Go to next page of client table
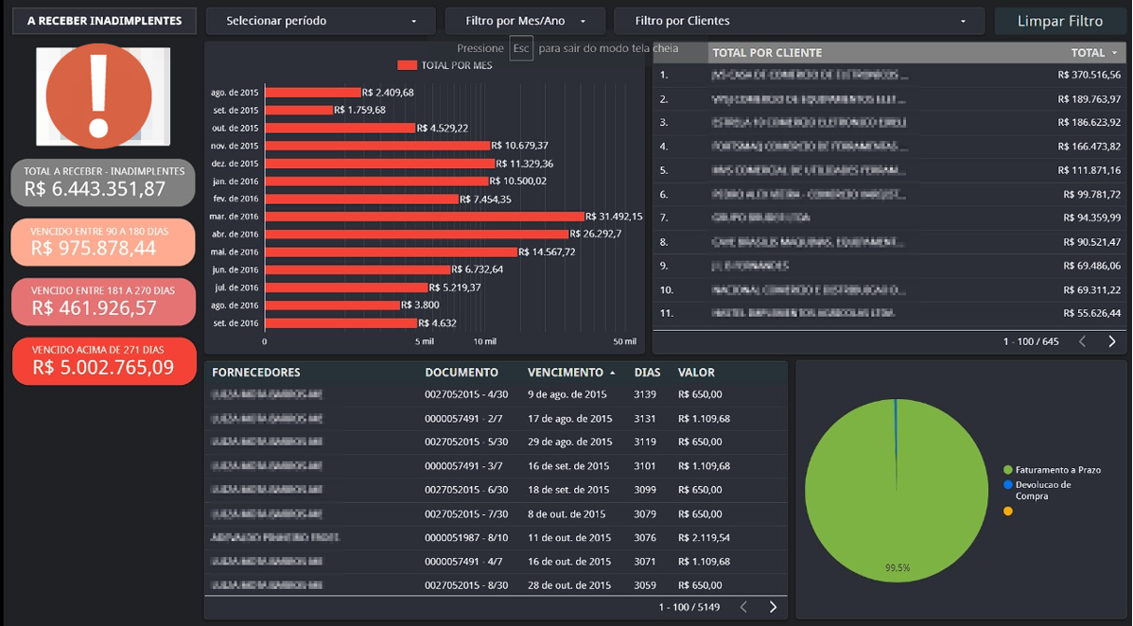 (x=1112, y=341)
